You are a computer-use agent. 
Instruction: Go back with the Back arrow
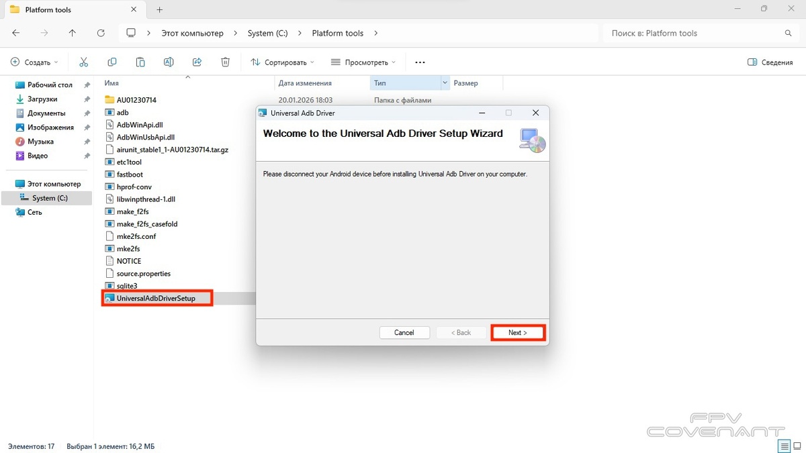coord(16,33)
